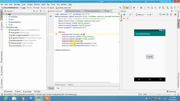This screenshot has width=180, height=101.
Task: Hide the Preview panel
Action: [x=175, y=11]
